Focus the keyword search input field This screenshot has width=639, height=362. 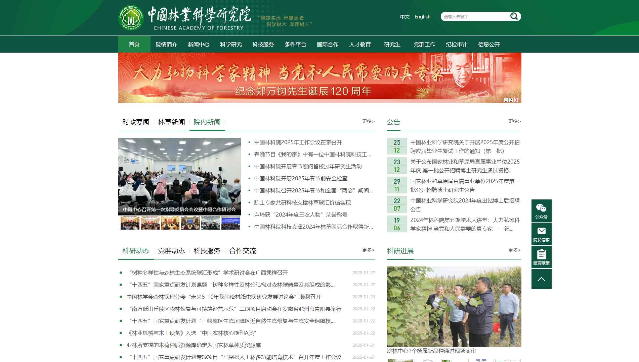click(475, 16)
